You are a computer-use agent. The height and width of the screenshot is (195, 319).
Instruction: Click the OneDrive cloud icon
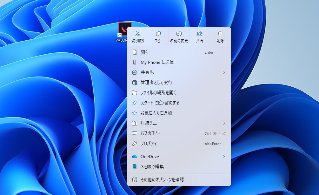coord(135,157)
